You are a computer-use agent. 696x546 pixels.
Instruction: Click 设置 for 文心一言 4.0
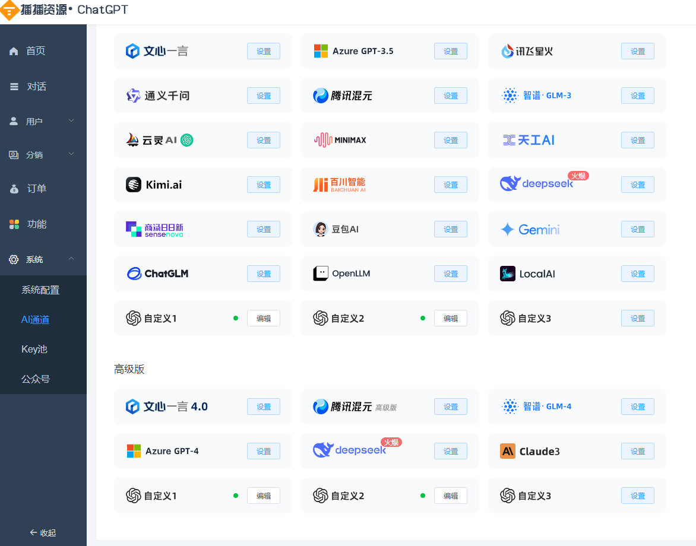[x=264, y=407]
